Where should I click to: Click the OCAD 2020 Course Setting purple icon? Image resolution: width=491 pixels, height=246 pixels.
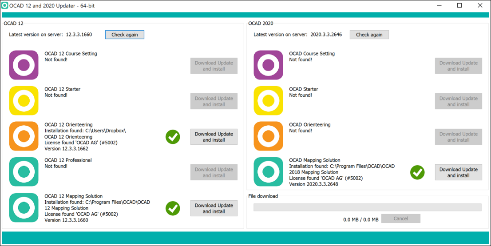(268, 65)
